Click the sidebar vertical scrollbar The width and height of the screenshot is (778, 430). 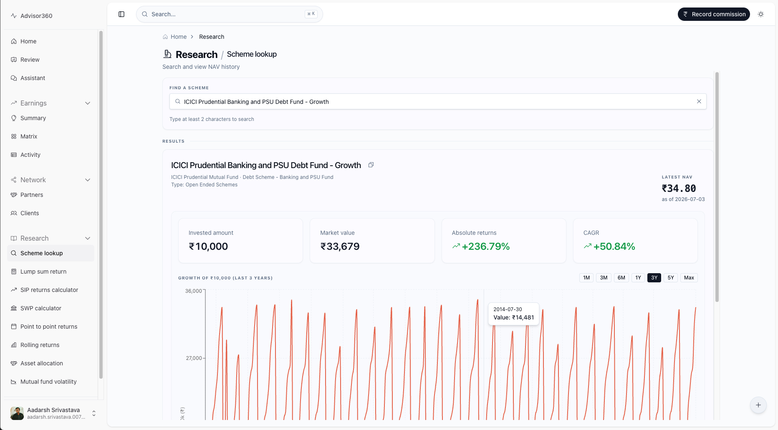[x=101, y=204]
